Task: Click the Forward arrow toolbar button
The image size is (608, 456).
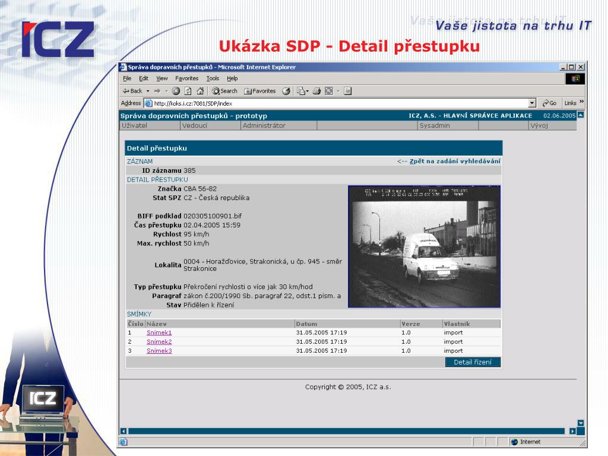Action: 157,91
